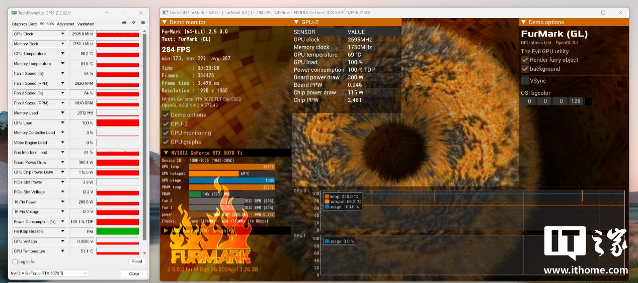Uncheck the GPU graphs checkbox
The image size is (638, 283).
(x=166, y=142)
